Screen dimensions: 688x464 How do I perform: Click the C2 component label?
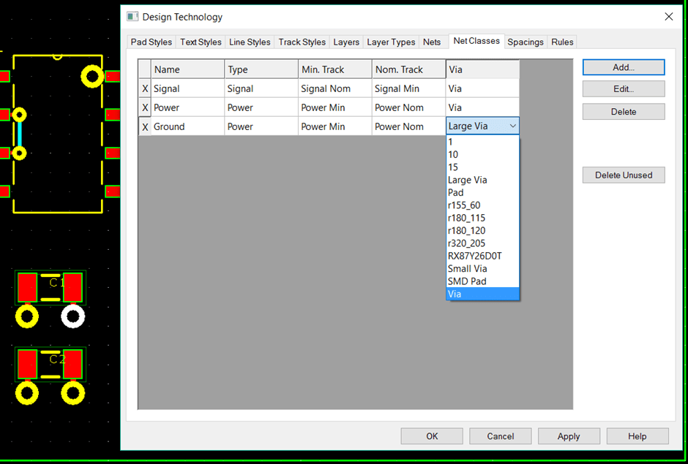[57, 360]
